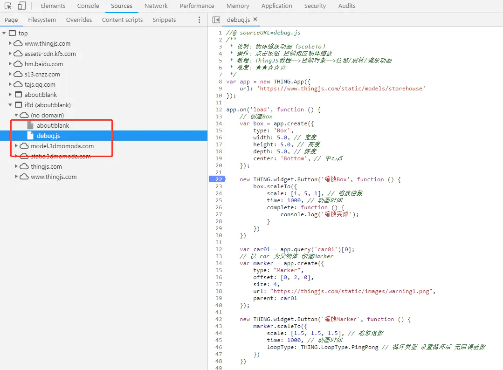This screenshot has height=370, width=503.
Task: Click the debug.js file icon
Action: (30, 136)
